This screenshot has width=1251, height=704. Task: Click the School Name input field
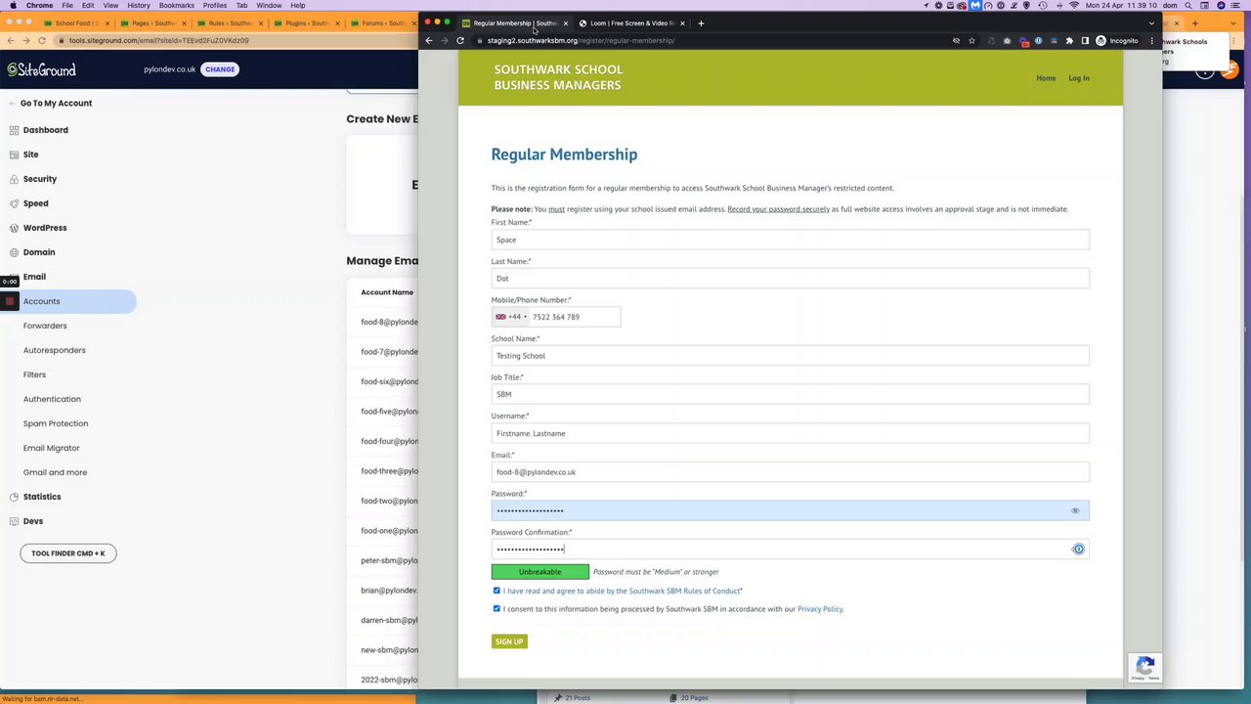790,356
